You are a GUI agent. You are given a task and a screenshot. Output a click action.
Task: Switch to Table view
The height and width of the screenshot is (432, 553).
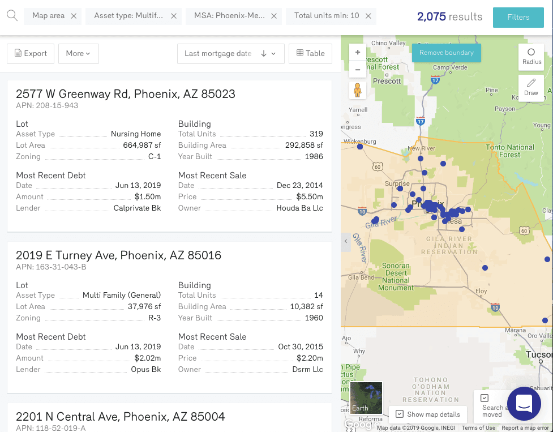[310, 54]
